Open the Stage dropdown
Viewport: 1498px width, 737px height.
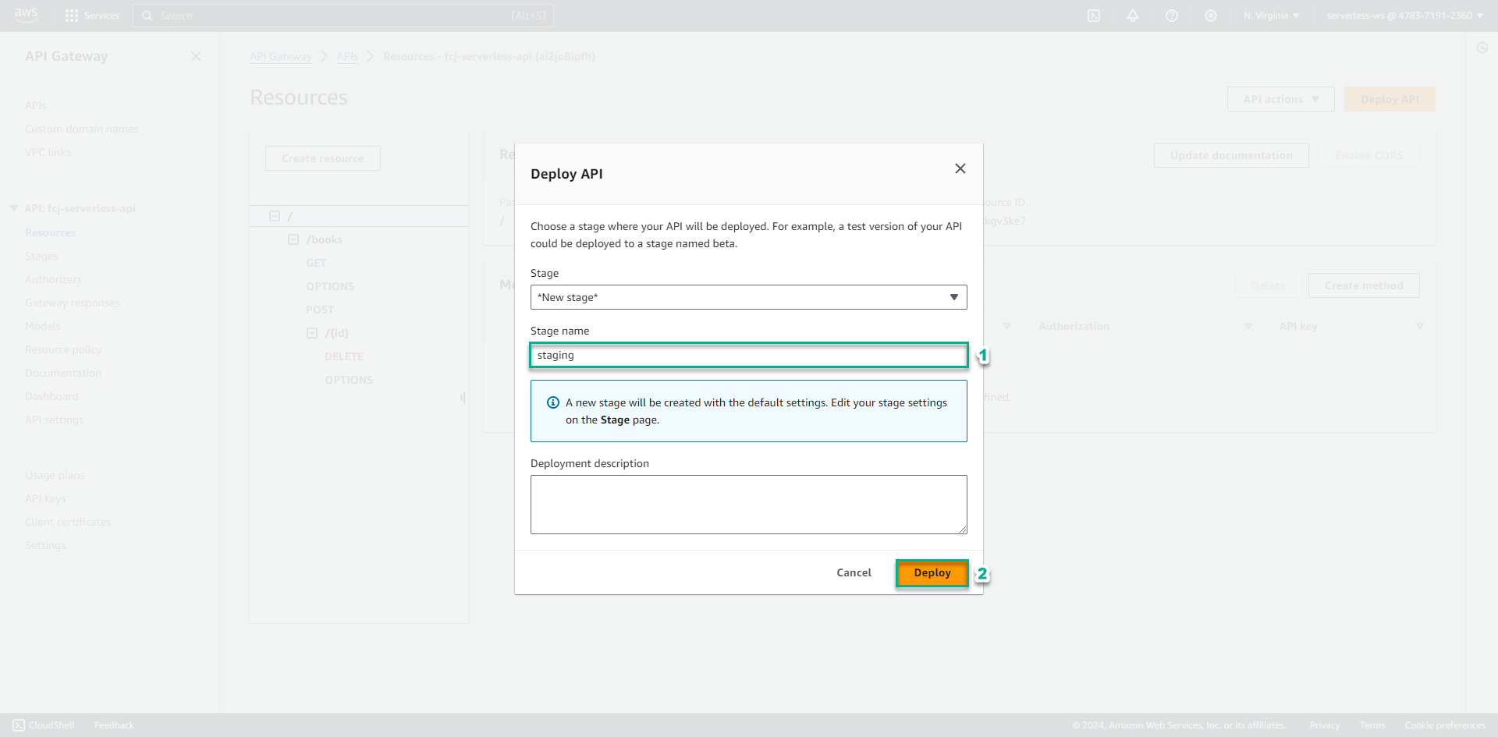749,297
